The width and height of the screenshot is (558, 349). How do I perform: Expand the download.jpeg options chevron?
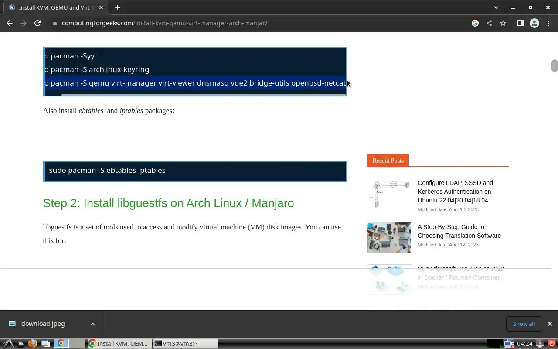[x=92, y=324]
